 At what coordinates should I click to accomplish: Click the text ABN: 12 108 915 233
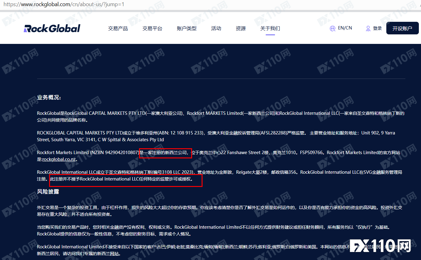tap(181, 133)
